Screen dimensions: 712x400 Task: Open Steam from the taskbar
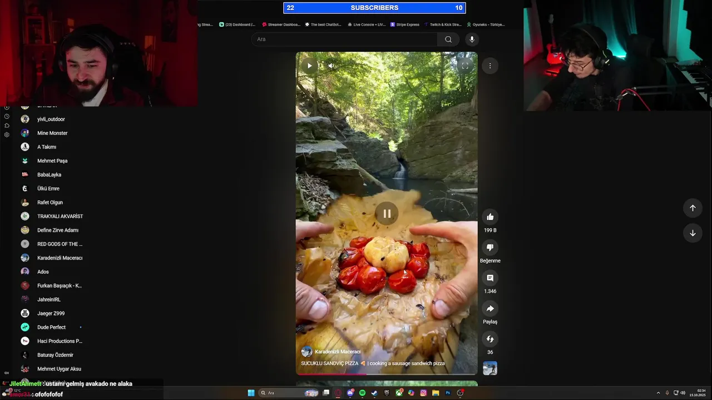[x=374, y=393]
